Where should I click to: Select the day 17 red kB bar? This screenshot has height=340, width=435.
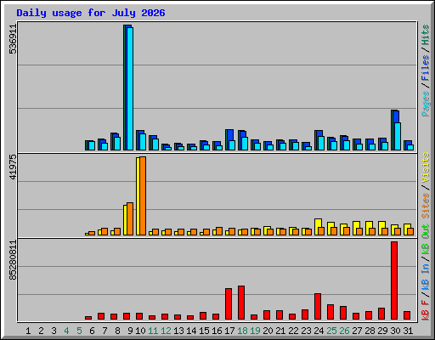tap(229, 304)
